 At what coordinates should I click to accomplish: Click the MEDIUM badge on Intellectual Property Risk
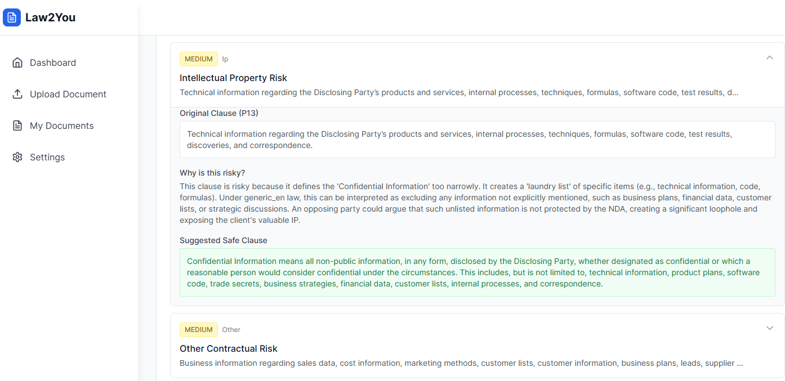click(199, 59)
